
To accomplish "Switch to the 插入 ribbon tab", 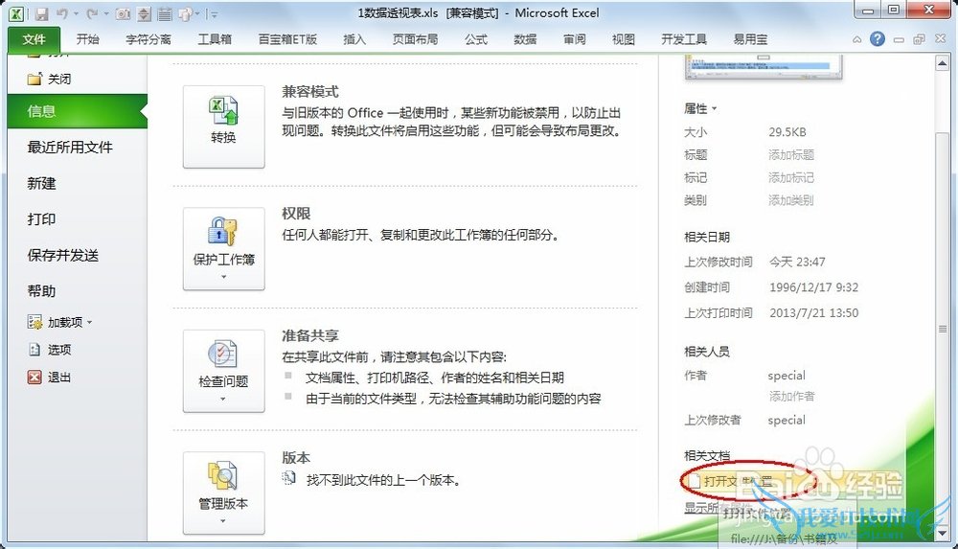I will coord(354,39).
